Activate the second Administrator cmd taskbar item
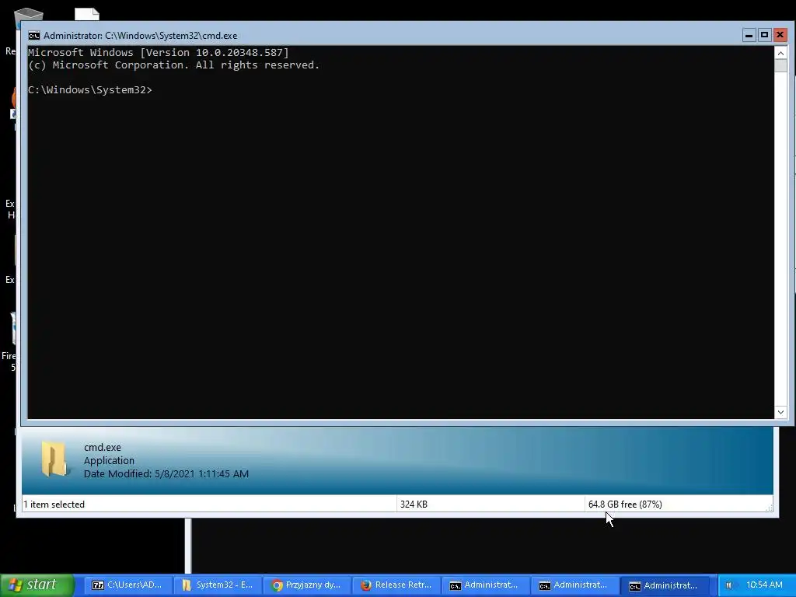Image resolution: width=796 pixels, height=597 pixels. [574, 585]
